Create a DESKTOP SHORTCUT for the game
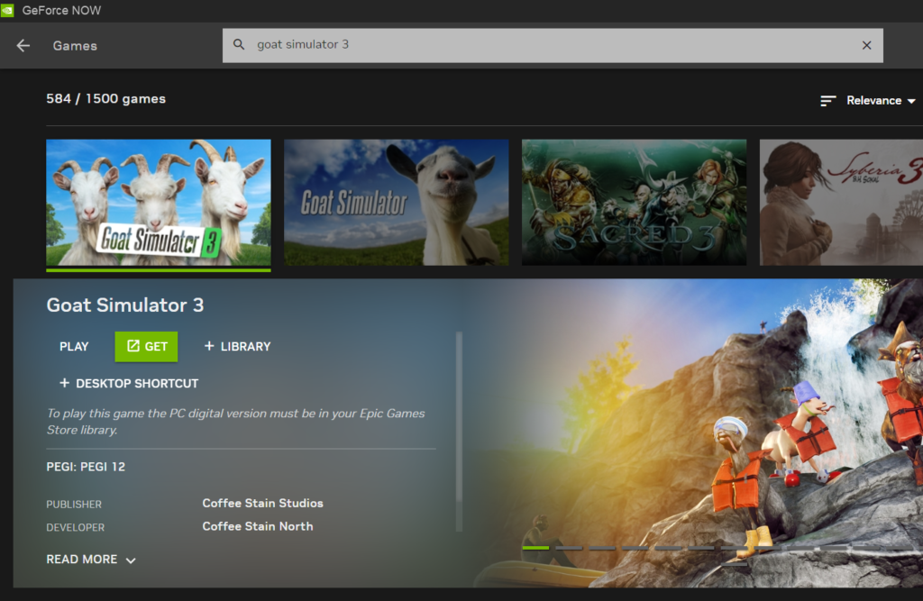The height and width of the screenshot is (601, 923). point(129,383)
